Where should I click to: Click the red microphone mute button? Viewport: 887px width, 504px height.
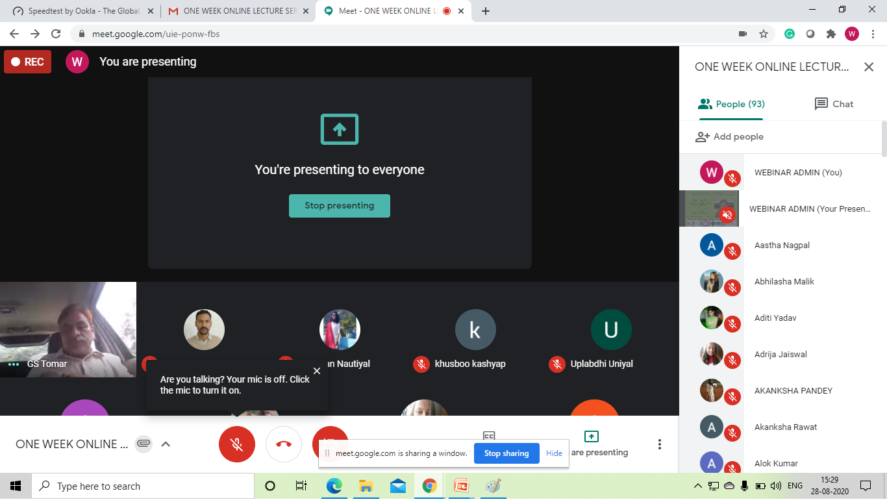[236, 444]
